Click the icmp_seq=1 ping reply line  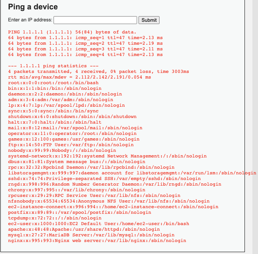coord(85,38)
